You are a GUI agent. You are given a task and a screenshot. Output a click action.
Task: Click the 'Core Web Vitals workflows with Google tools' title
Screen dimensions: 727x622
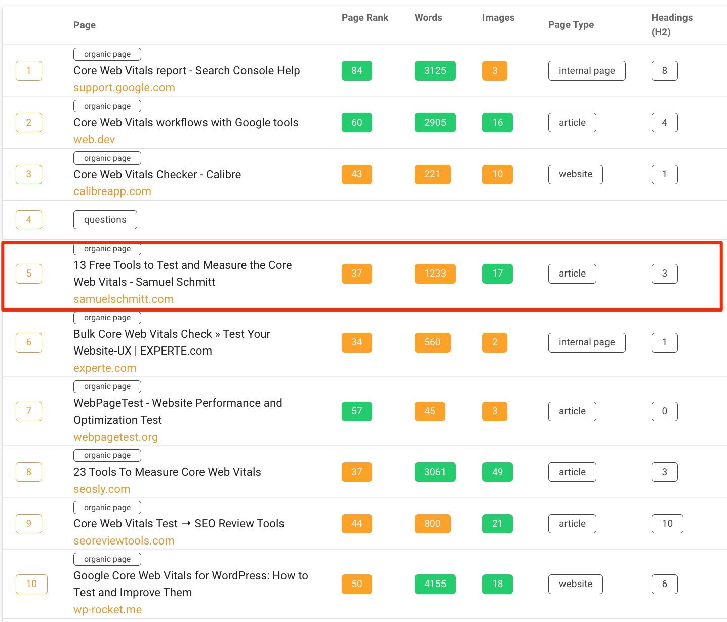[186, 123]
